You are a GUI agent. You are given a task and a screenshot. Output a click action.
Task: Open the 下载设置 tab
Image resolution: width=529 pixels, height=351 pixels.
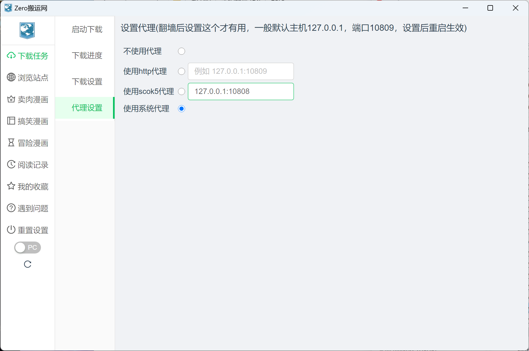[x=87, y=82]
